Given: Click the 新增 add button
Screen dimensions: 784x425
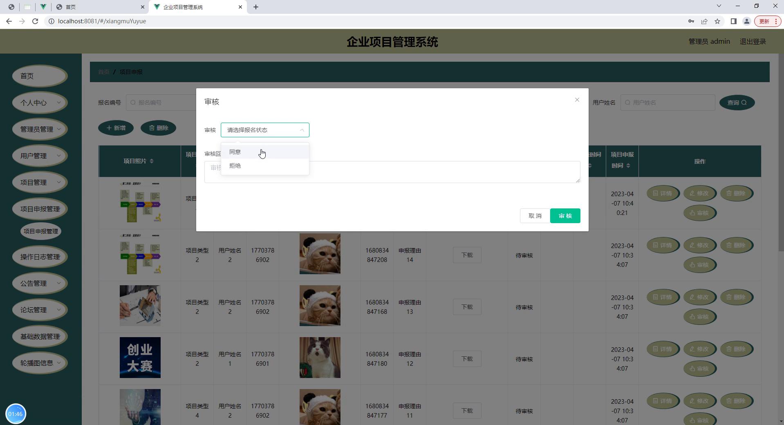Looking at the screenshot, I should (116, 128).
